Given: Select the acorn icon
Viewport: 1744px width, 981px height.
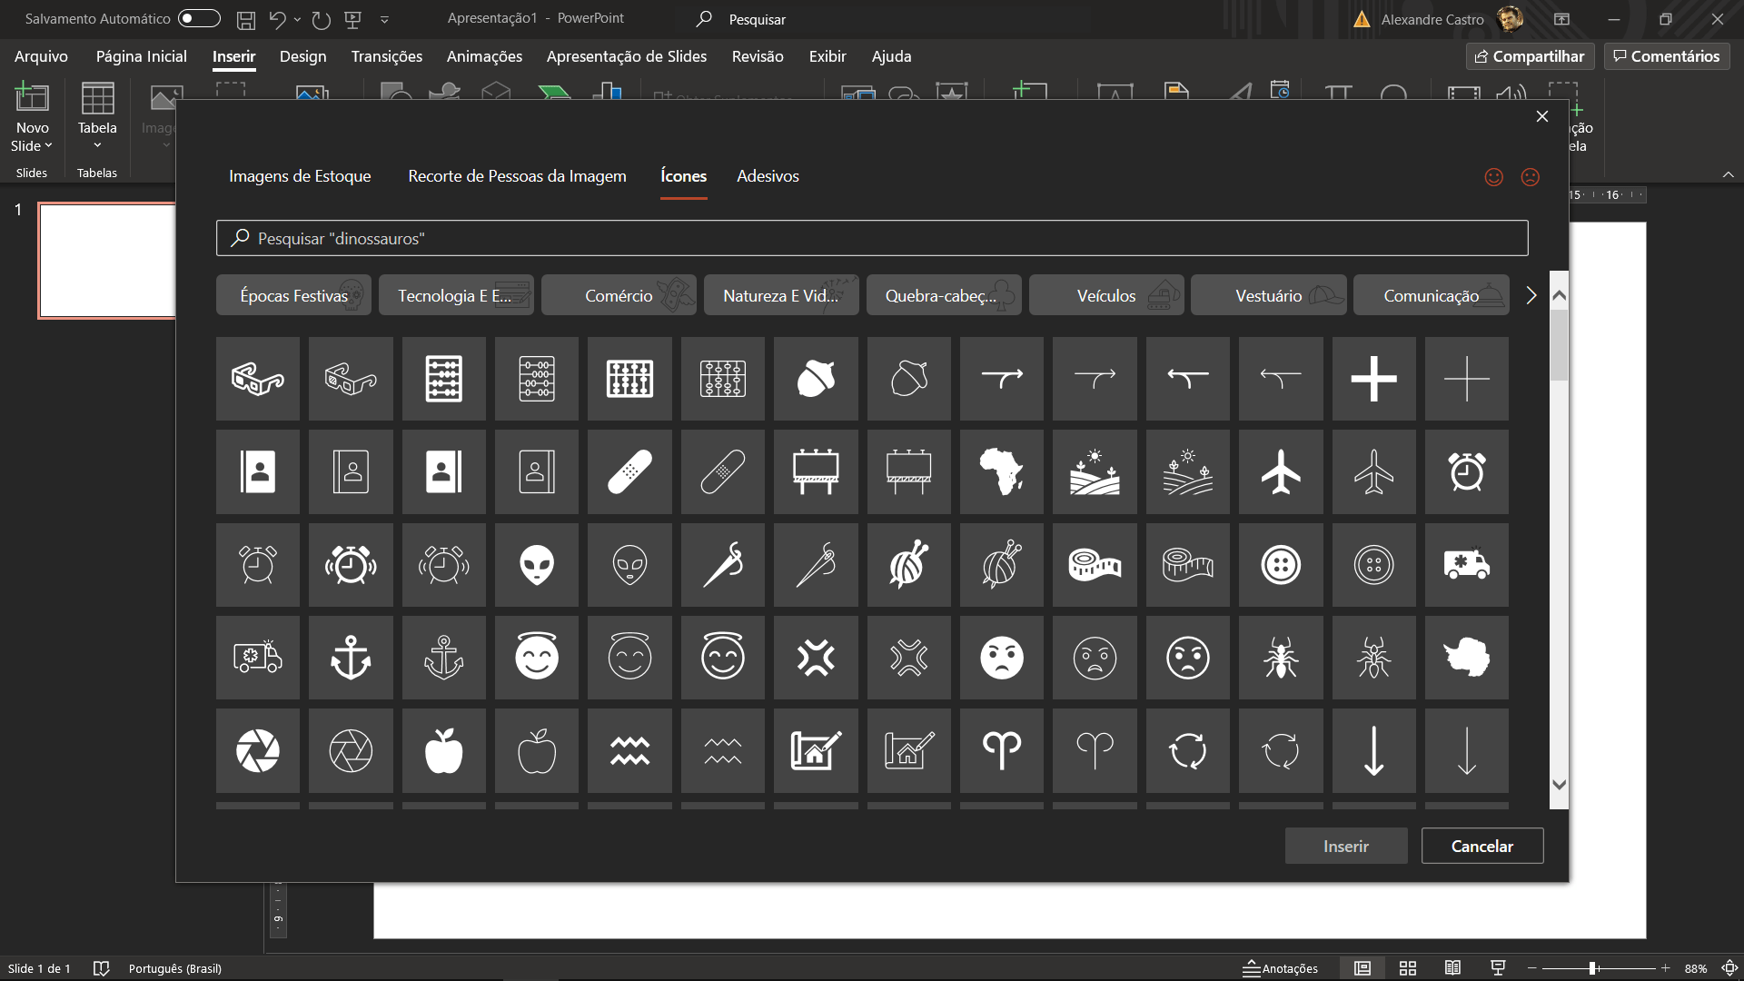Looking at the screenshot, I should 815,379.
